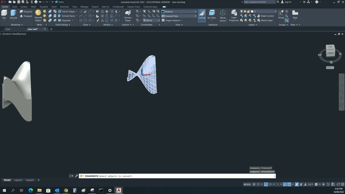Switch to the Mesh ribbon tab

tap(33, 7)
